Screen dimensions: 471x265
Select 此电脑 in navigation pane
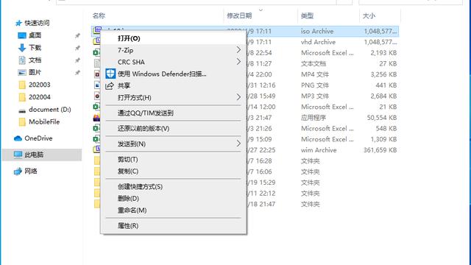pos(42,155)
